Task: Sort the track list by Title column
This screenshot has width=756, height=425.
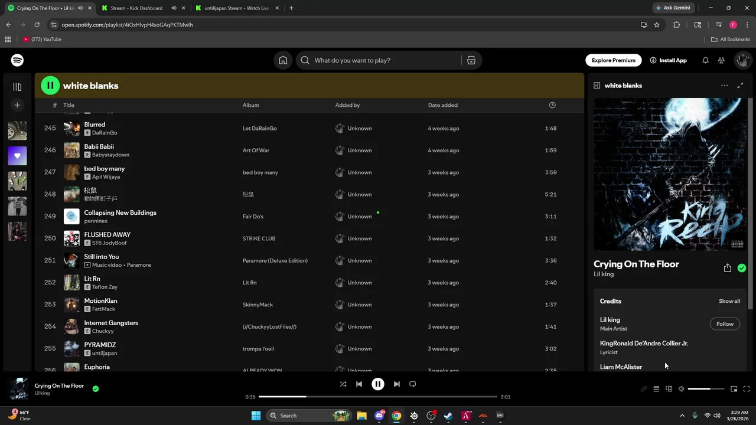Action: pyautogui.click(x=69, y=105)
